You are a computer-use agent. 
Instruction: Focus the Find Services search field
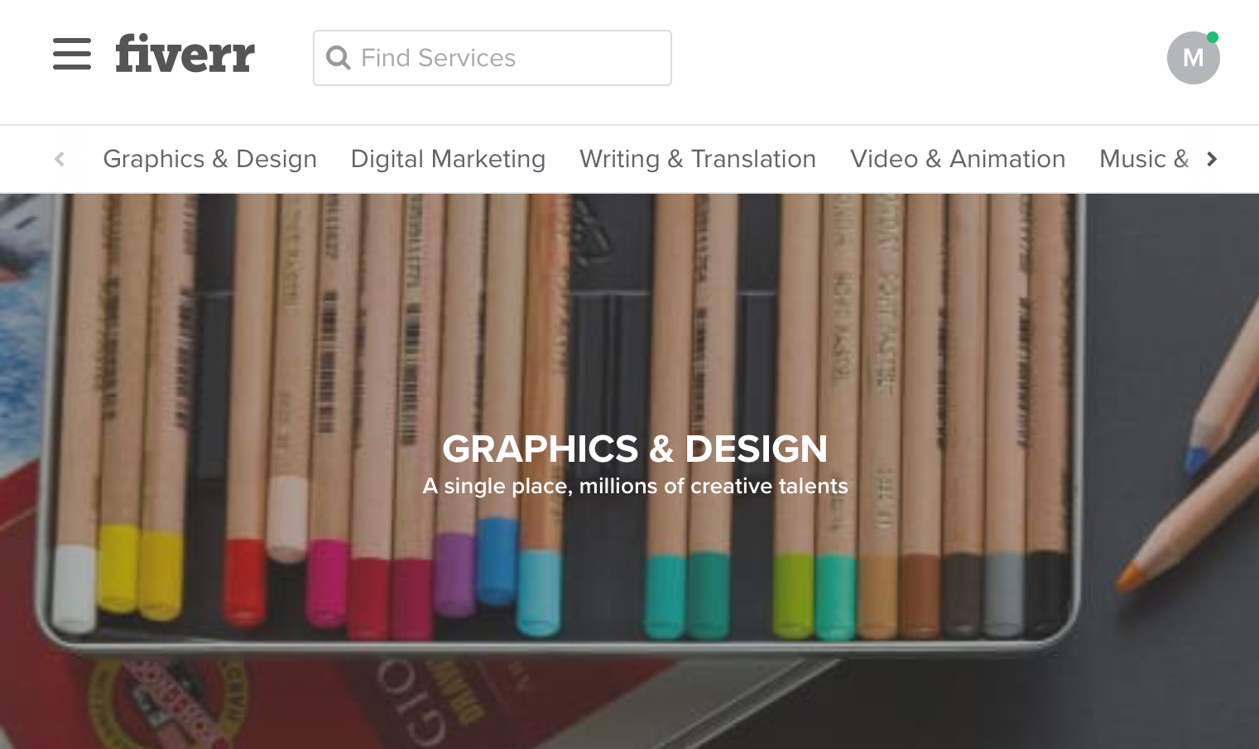click(493, 58)
